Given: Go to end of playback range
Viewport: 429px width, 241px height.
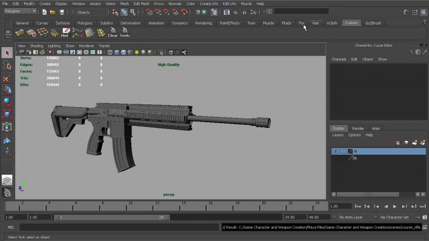Looking at the screenshot, I should [x=423, y=207].
